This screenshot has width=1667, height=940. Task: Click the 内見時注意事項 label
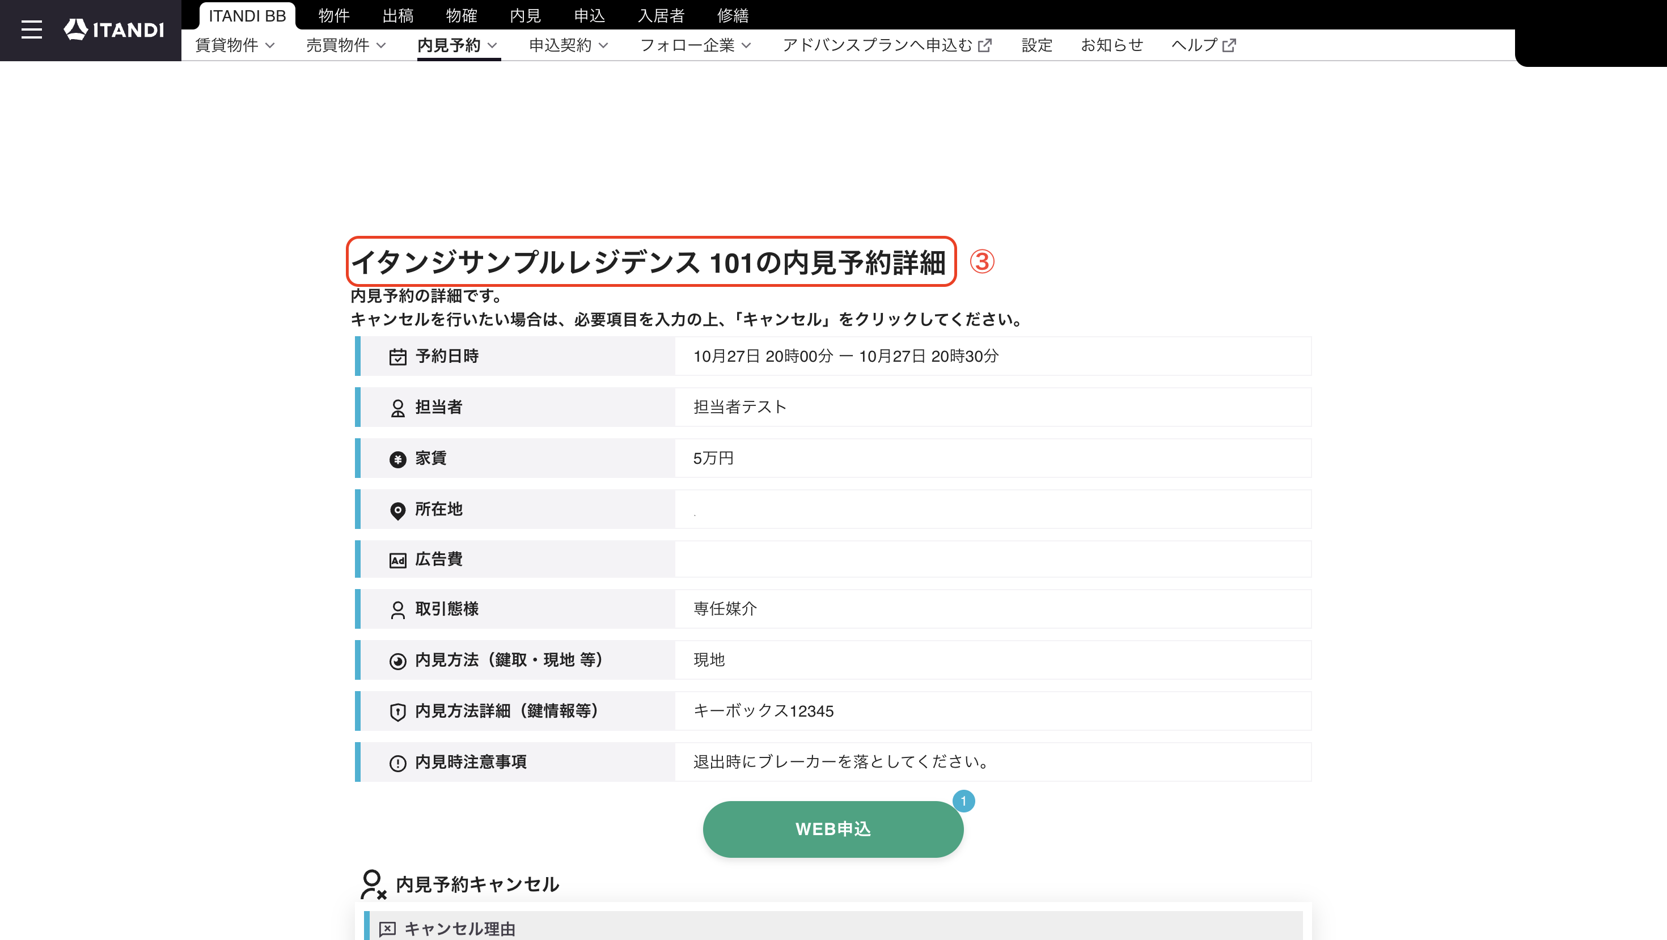(x=471, y=762)
